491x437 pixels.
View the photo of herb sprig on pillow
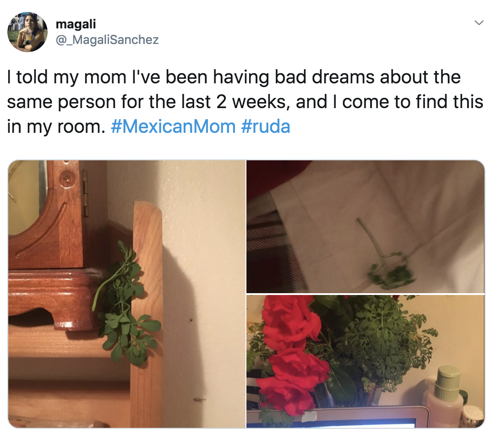pyautogui.click(x=366, y=226)
